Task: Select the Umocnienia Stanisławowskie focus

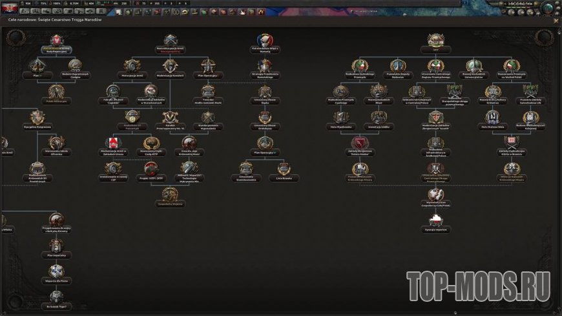Action: [245, 168]
